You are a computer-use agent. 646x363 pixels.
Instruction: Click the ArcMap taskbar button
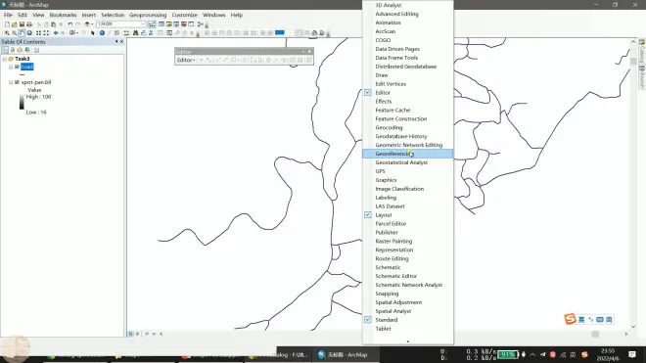343,355
